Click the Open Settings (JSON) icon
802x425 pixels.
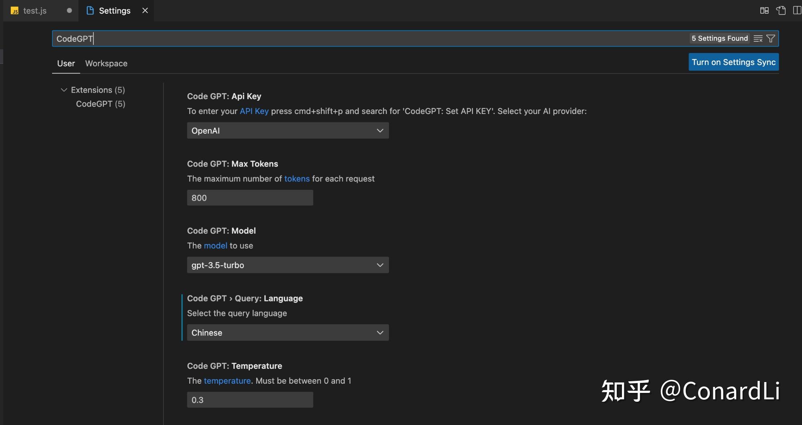780,10
